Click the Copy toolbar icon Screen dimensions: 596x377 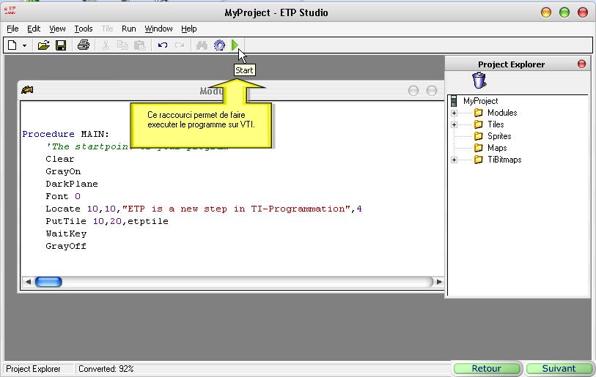pos(122,45)
